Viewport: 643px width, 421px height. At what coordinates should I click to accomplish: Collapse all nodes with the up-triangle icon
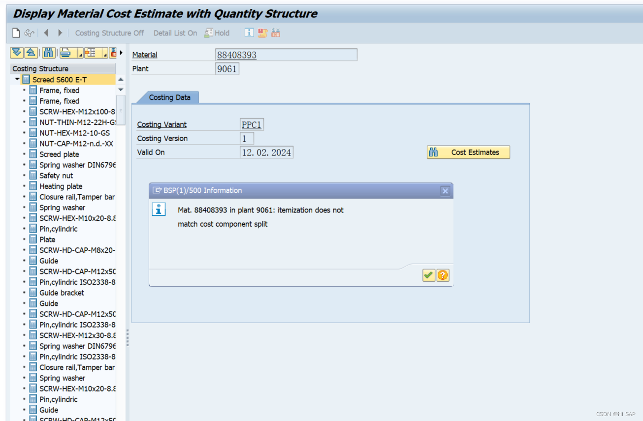click(x=31, y=53)
